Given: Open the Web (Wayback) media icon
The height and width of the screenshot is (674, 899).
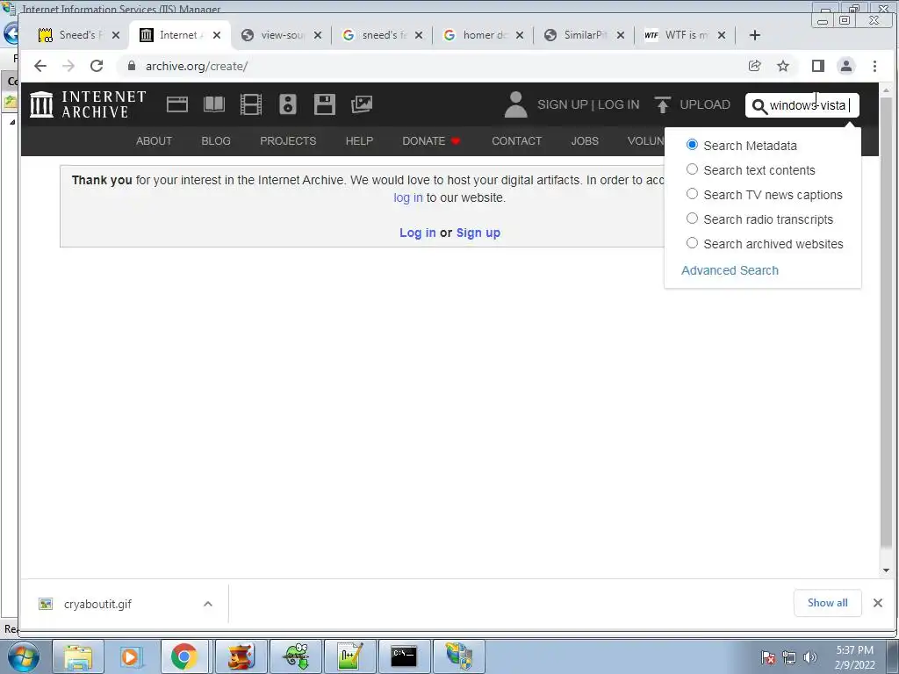Looking at the screenshot, I should pos(177,104).
